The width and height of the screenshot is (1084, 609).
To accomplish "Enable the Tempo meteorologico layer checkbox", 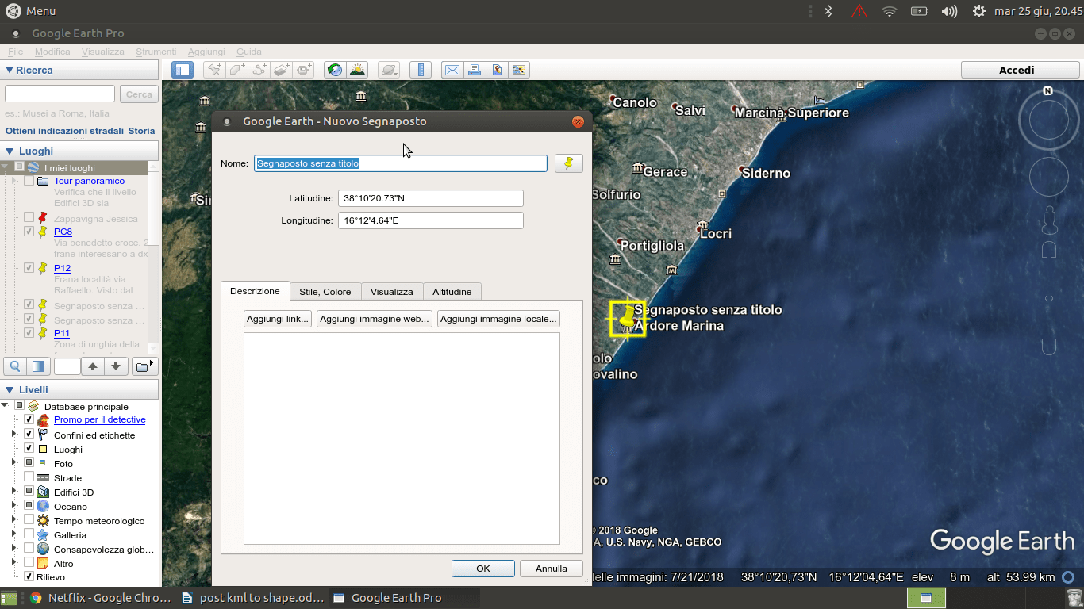I will click(x=29, y=520).
